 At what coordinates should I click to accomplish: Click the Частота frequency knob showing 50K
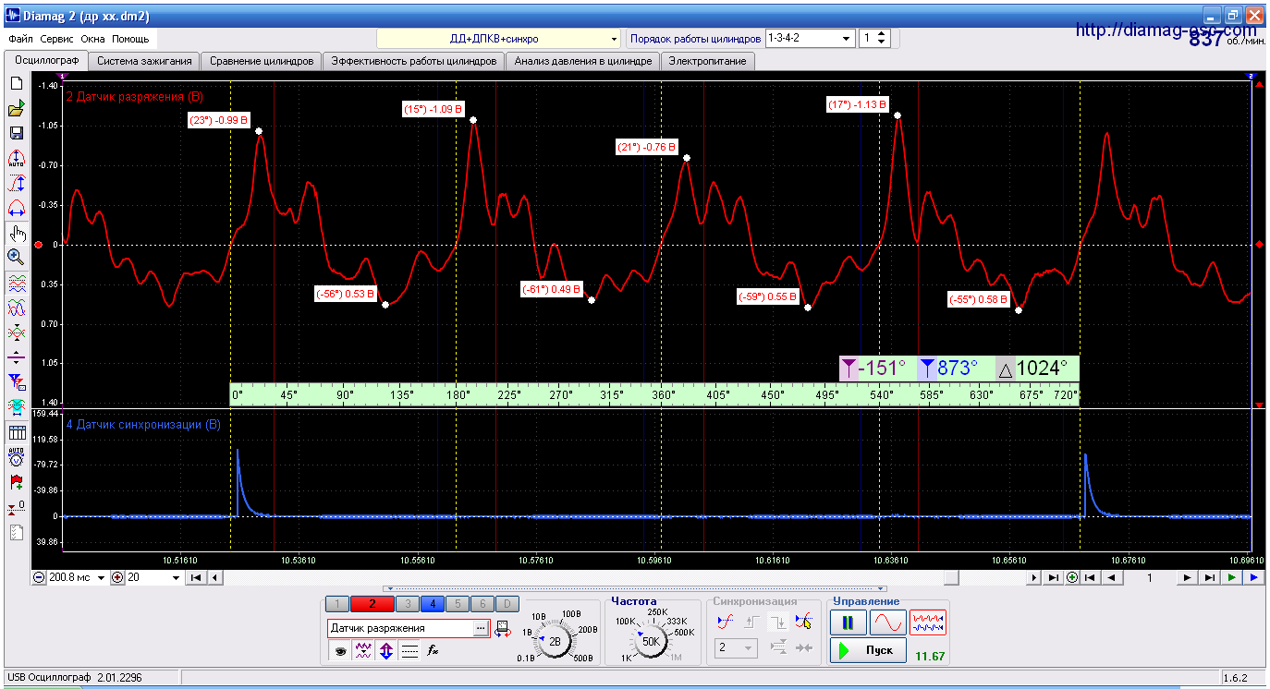click(650, 641)
